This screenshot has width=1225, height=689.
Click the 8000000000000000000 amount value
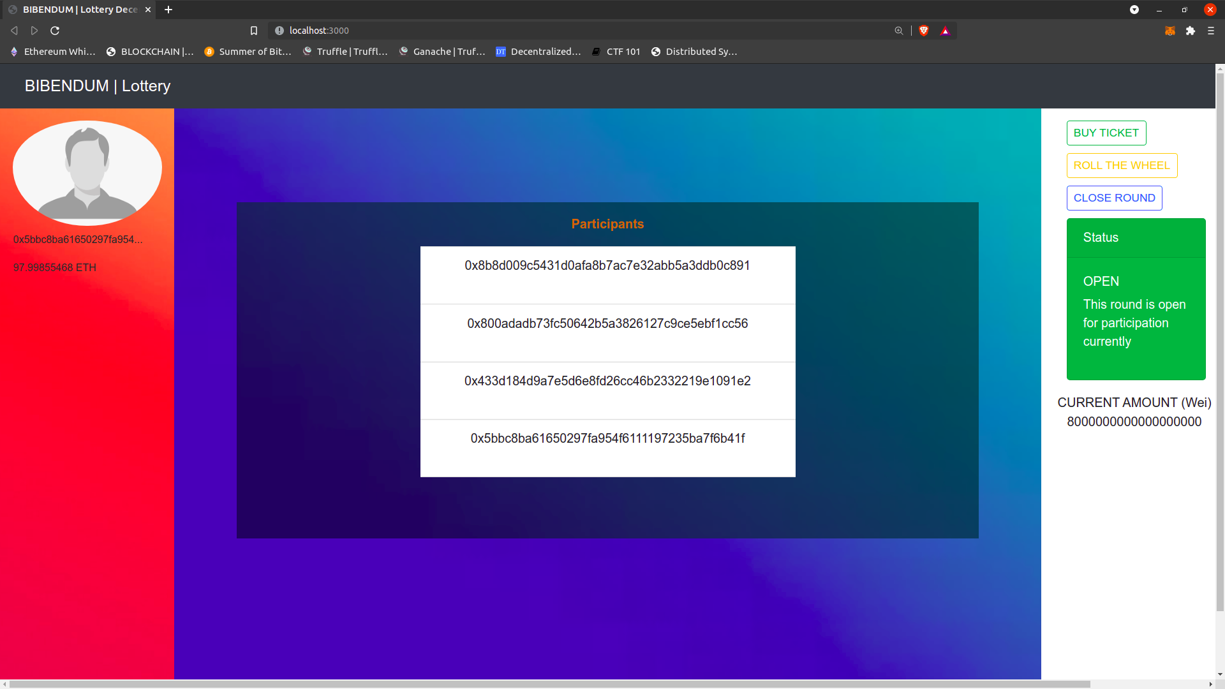tap(1134, 422)
